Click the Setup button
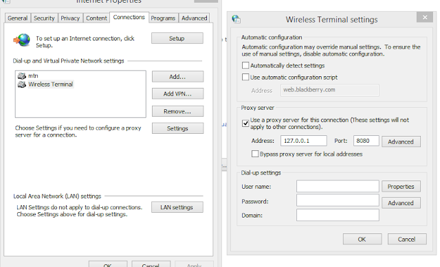 pyautogui.click(x=177, y=38)
